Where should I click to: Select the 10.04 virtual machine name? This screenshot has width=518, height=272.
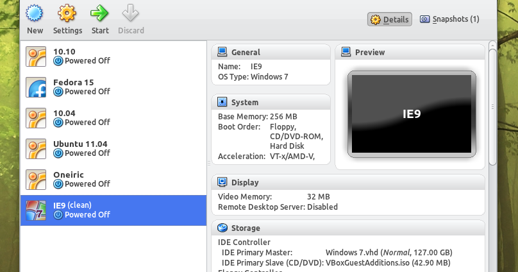coord(64,114)
